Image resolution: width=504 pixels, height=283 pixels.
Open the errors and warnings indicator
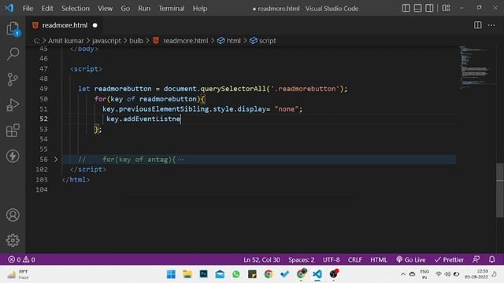click(x=21, y=259)
